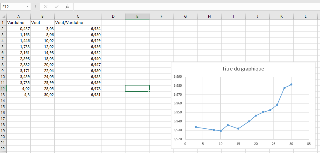The height and width of the screenshot is (153, 320).
Task: Select cell containing 2,161
Action: coord(19,52)
